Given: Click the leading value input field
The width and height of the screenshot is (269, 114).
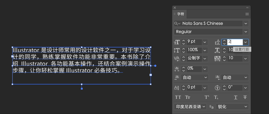Looking at the screenshot, I should 235,42.
